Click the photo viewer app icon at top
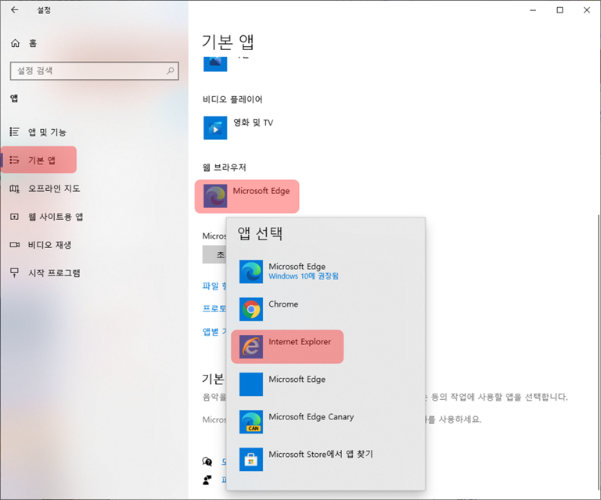 point(215,63)
